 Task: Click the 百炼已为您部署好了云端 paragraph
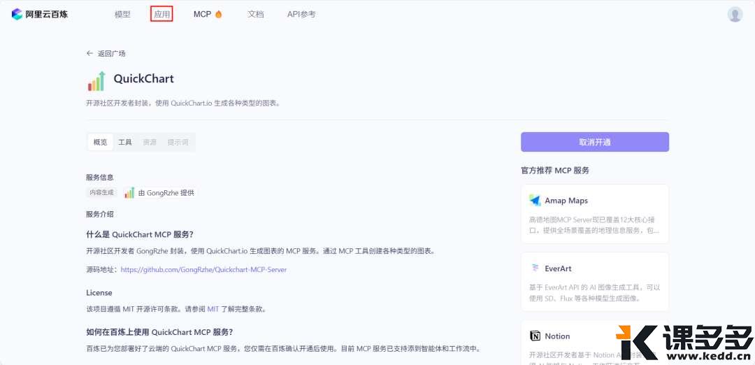pyautogui.click(x=283, y=349)
